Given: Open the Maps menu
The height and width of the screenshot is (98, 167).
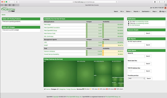Looking at the screenshot, I should [155, 11].
